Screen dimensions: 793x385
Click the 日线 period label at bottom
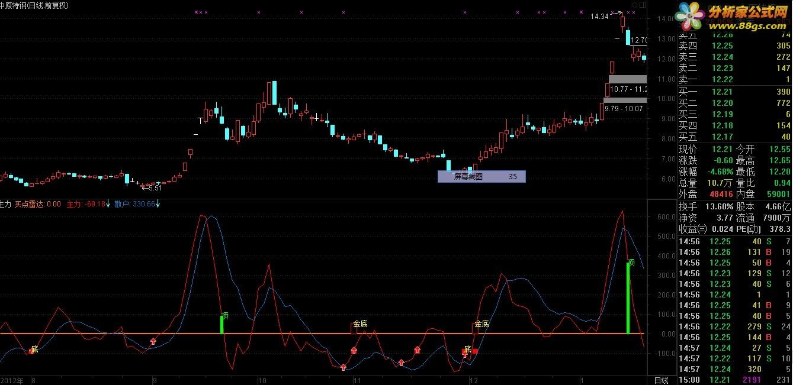click(x=661, y=380)
